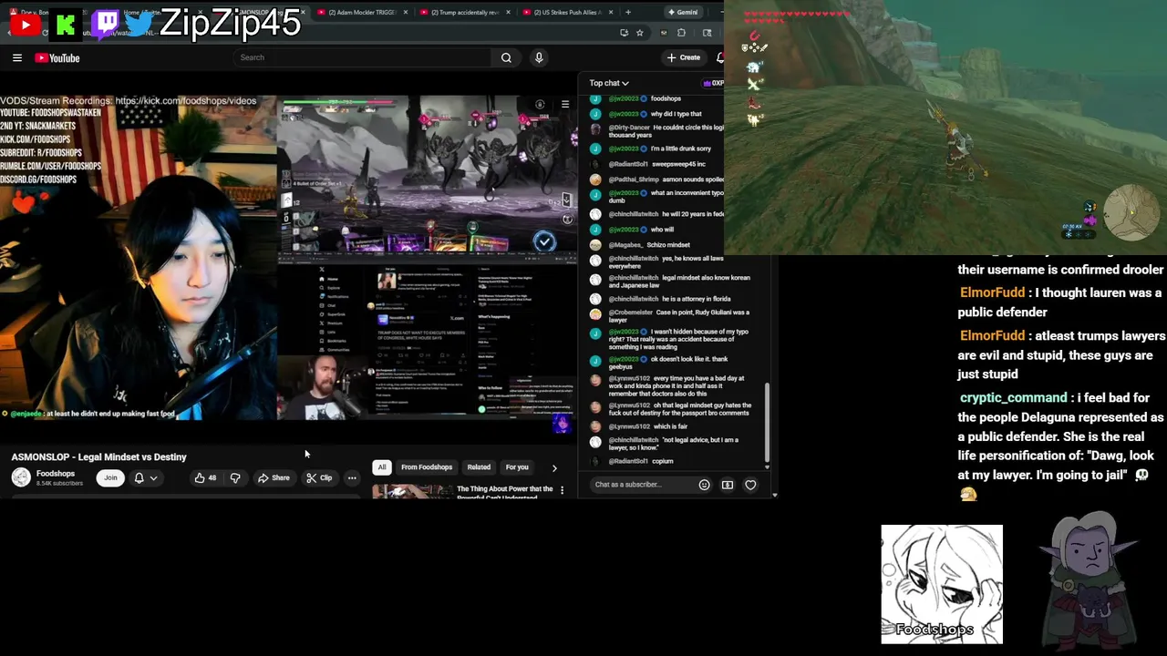
Task: Like the video showing 48 likes
Action: coord(205,477)
